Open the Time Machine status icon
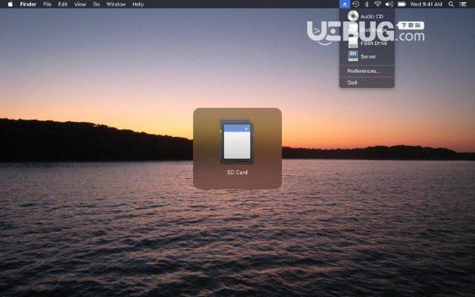475x297 pixels. [x=356, y=4]
